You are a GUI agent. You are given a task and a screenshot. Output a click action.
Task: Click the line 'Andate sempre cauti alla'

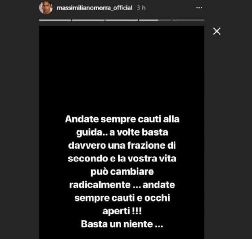(x=122, y=119)
